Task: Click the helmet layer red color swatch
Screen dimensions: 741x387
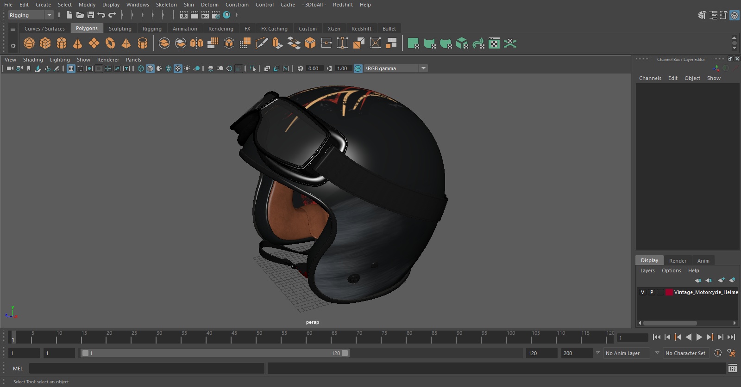Action: [669, 292]
